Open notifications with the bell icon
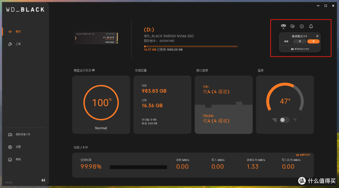Screen dimensions: 339x188 [311, 26]
